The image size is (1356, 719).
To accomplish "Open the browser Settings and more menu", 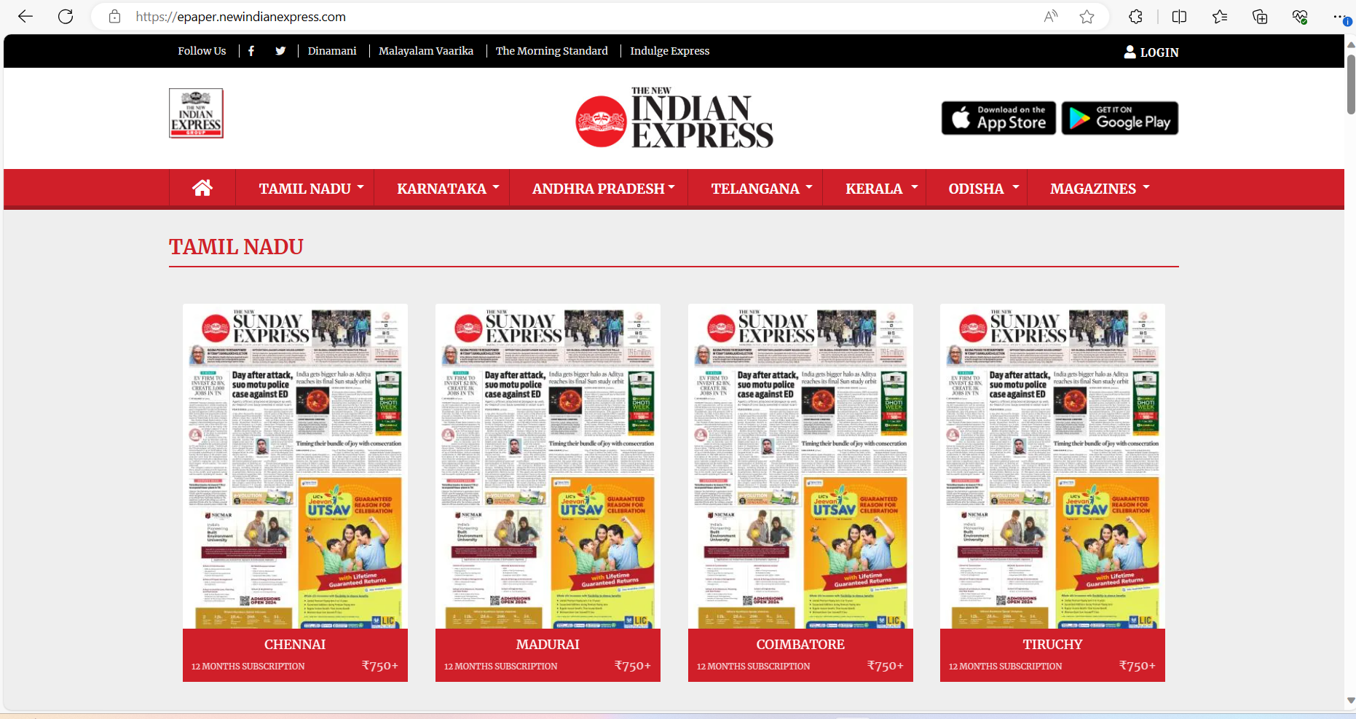I will pos(1341,17).
